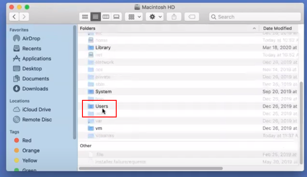Focus the Search field
The width and height of the screenshot is (307, 177).
[x=255, y=17]
